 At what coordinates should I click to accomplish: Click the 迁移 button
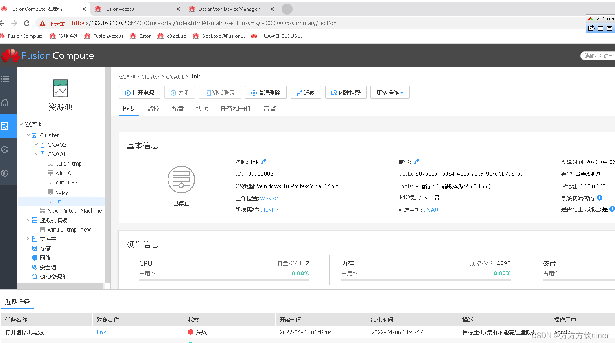(306, 93)
